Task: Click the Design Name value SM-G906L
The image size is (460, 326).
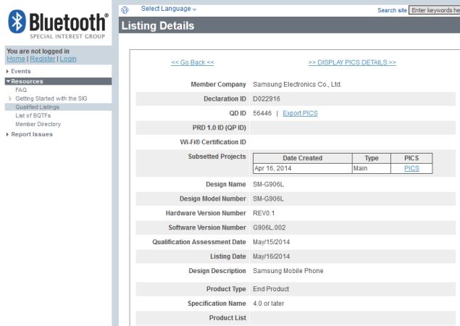Action: point(269,185)
